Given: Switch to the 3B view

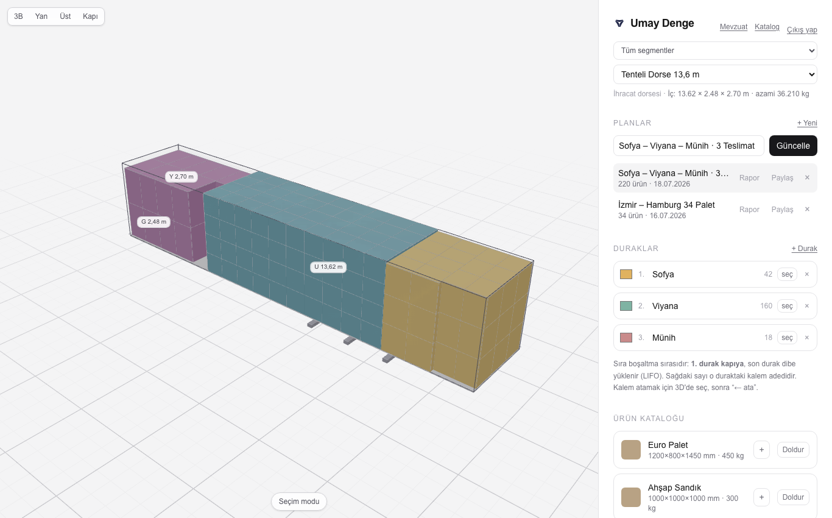Looking at the screenshot, I should [x=19, y=16].
